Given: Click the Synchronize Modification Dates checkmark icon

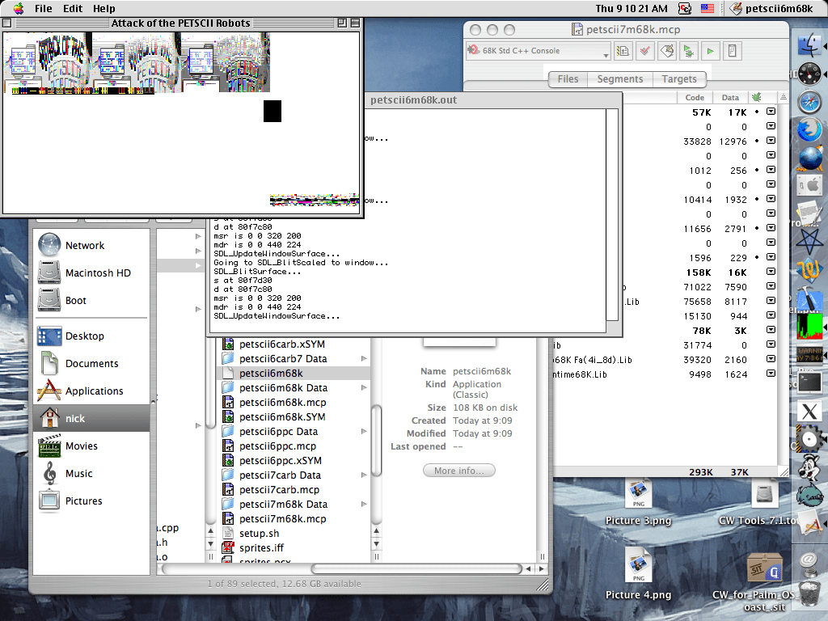Looking at the screenshot, I should coord(644,51).
